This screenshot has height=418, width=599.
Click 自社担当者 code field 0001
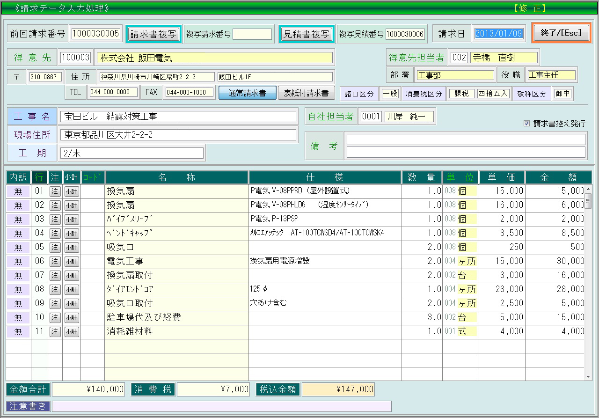point(371,117)
